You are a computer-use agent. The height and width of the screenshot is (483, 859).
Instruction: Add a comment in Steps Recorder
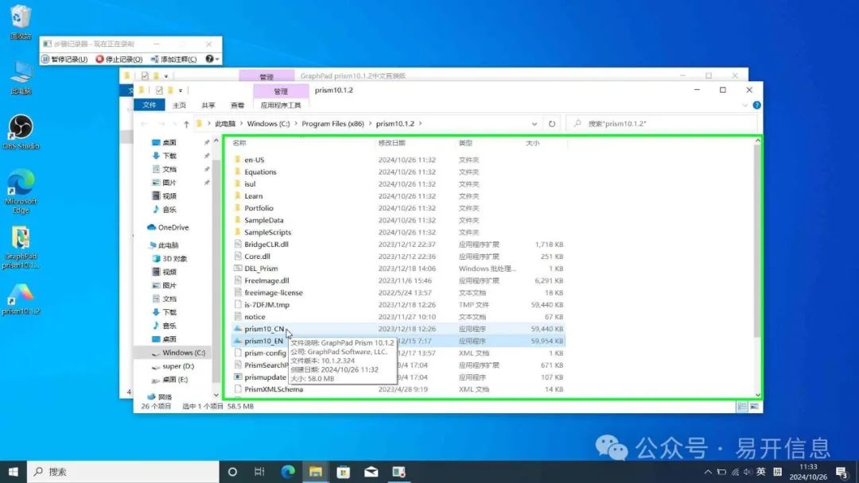point(173,59)
